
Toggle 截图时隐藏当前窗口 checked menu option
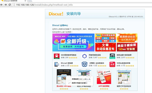pyautogui.click(x=79, y=83)
